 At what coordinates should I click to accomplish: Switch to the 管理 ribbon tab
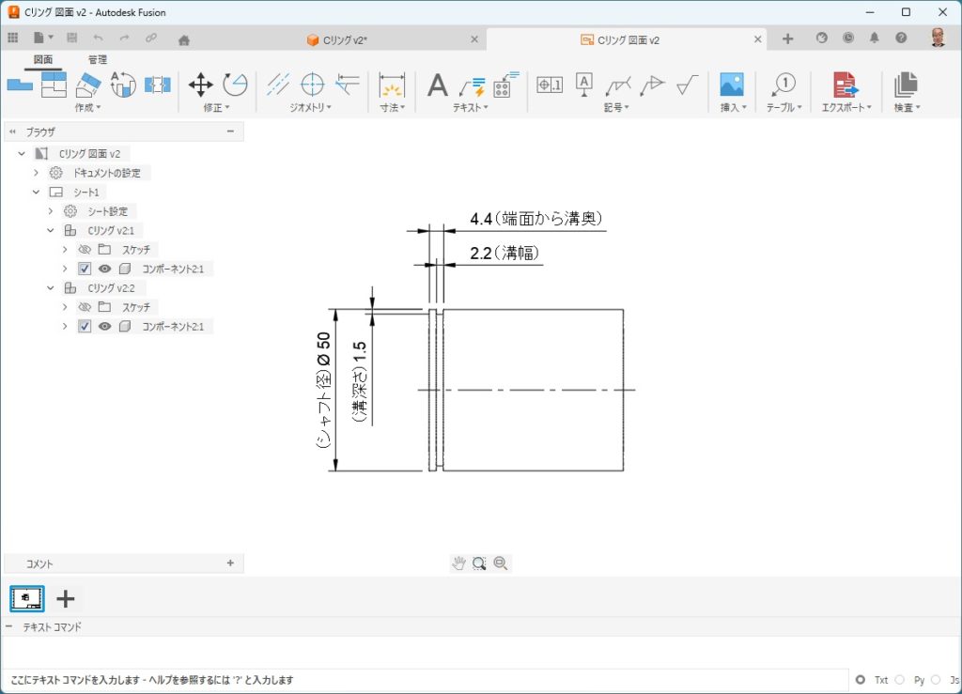(x=98, y=59)
